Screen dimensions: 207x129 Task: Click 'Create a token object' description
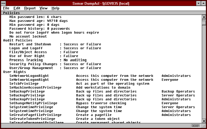coord(98,119)
